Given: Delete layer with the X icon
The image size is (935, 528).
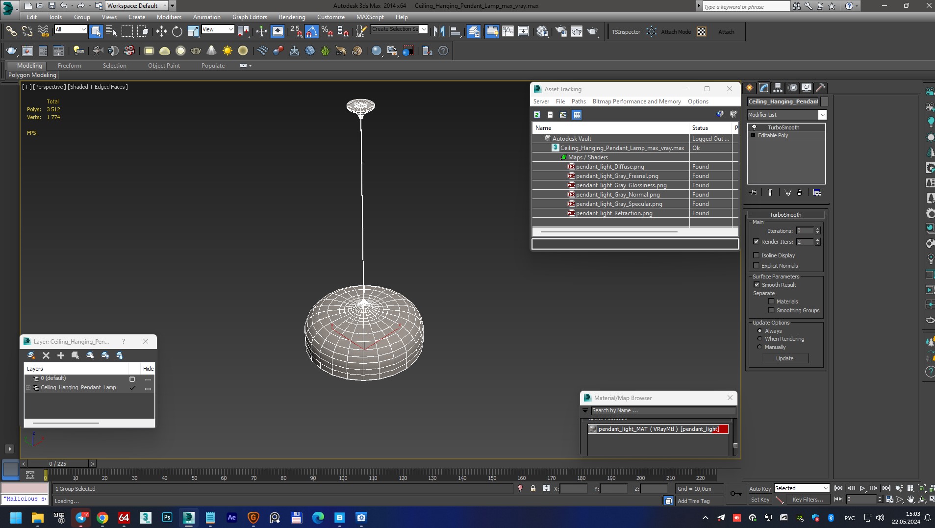Looking at the screenshot, I should (46, 355).
